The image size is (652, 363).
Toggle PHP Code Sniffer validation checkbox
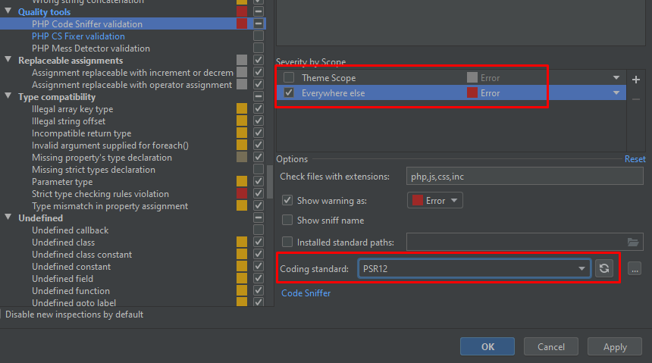click(x=259, y=23)
